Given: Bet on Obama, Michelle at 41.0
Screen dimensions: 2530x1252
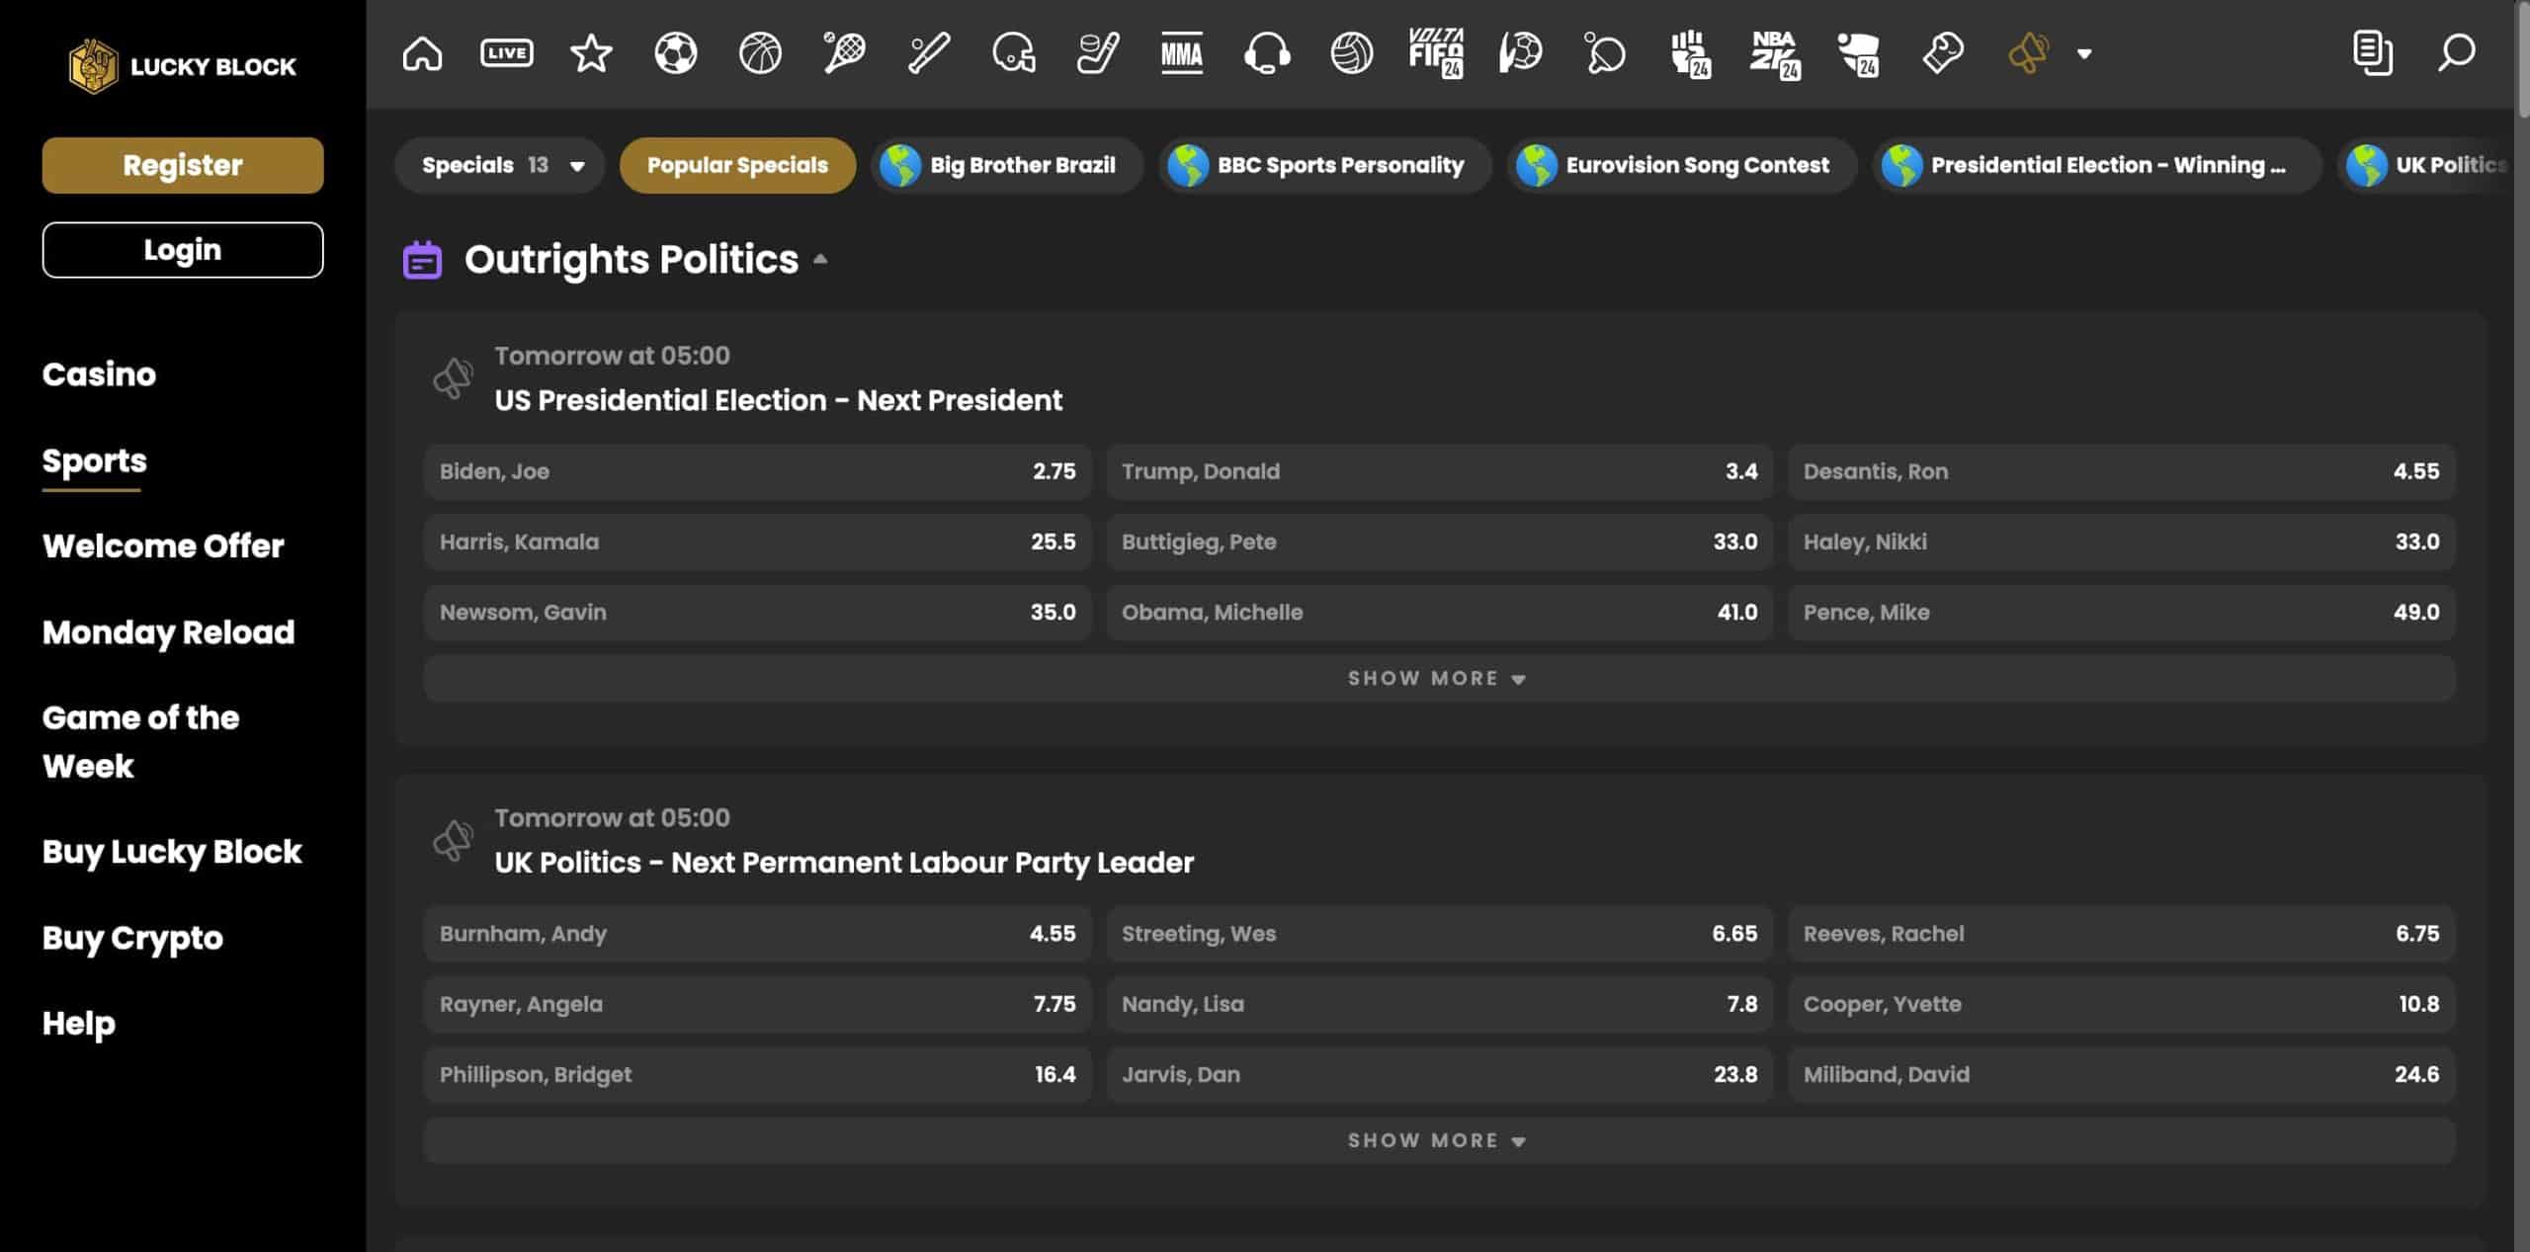Looking at the screenshot, I should [1440, 613].
